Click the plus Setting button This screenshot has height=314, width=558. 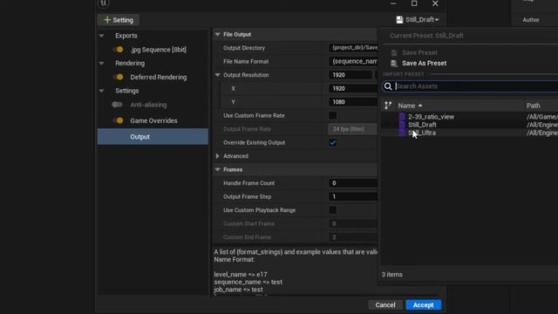[x=119, y=20]
